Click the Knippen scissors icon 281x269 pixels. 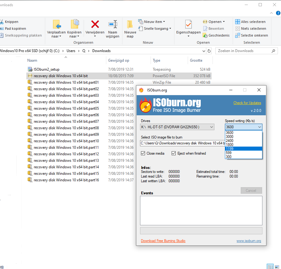pos(2,22)
